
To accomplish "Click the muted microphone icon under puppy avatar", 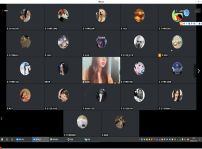I will click(84, 29).
